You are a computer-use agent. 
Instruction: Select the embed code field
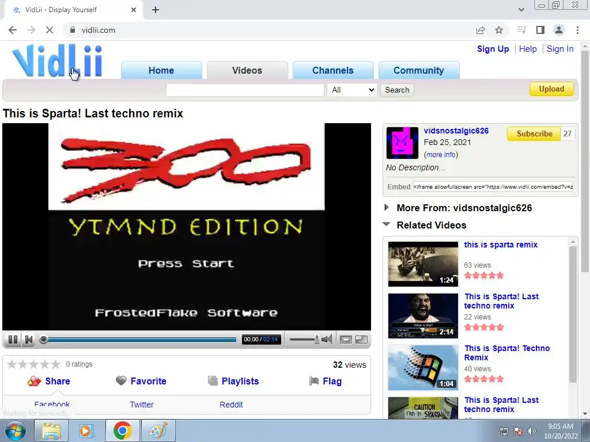[x=493, y=187]
